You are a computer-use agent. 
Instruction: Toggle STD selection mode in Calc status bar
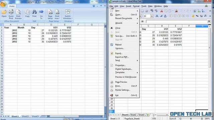154,119
